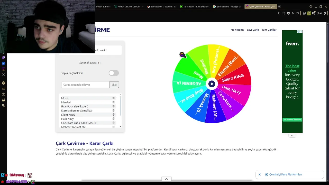Image resolution: width=329 pixels, height=185 pixels.
Task: Switch to the Succession 1. Sezon 8 tab
Action: 162,6
